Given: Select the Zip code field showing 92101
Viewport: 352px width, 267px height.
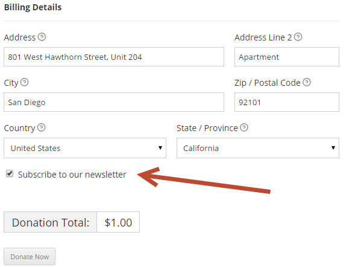Looking at the screenshot, I should (287, 102).
